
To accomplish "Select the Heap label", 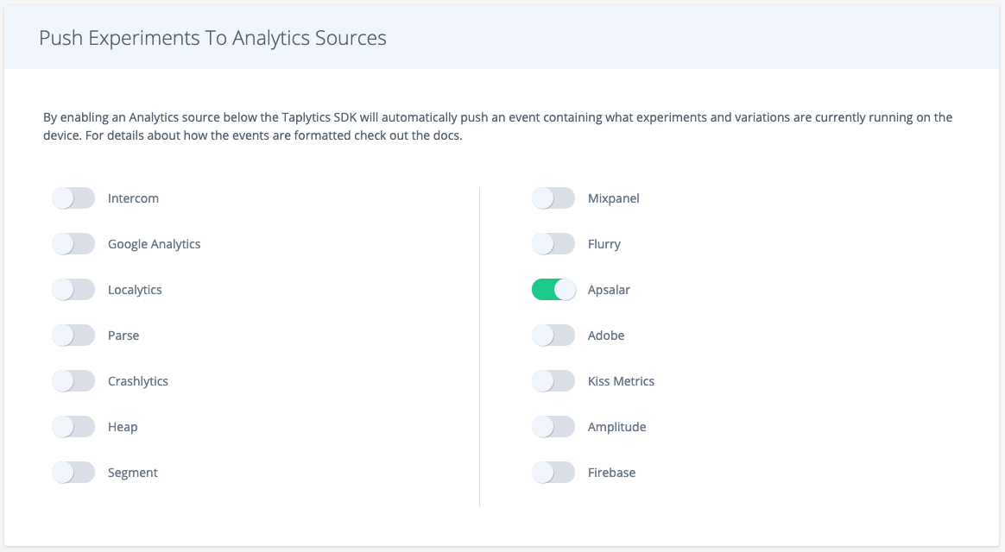I will point(123,427).
